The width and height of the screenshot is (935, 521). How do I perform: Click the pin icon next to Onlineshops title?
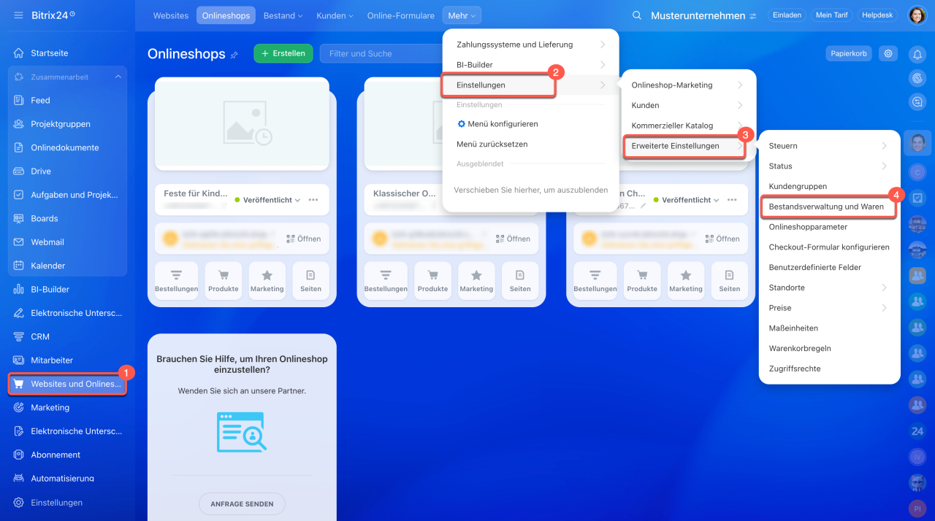pos(234,55)
